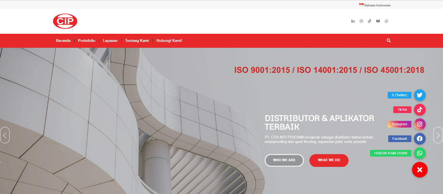
Task: Open the Portofolio menu item
Action: [87, 41]
